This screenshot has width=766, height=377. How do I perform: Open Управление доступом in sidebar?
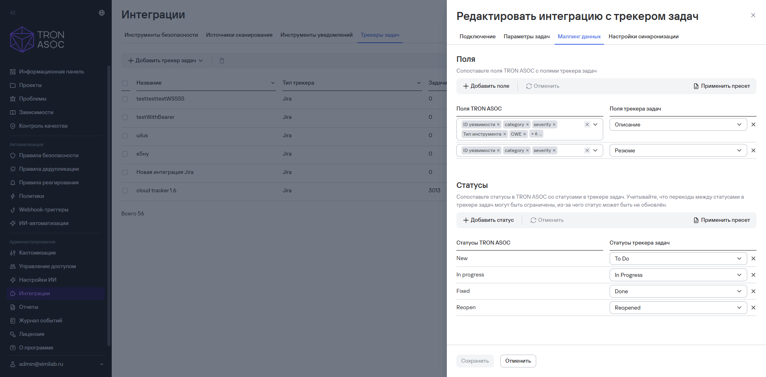(x=47, y=266)
